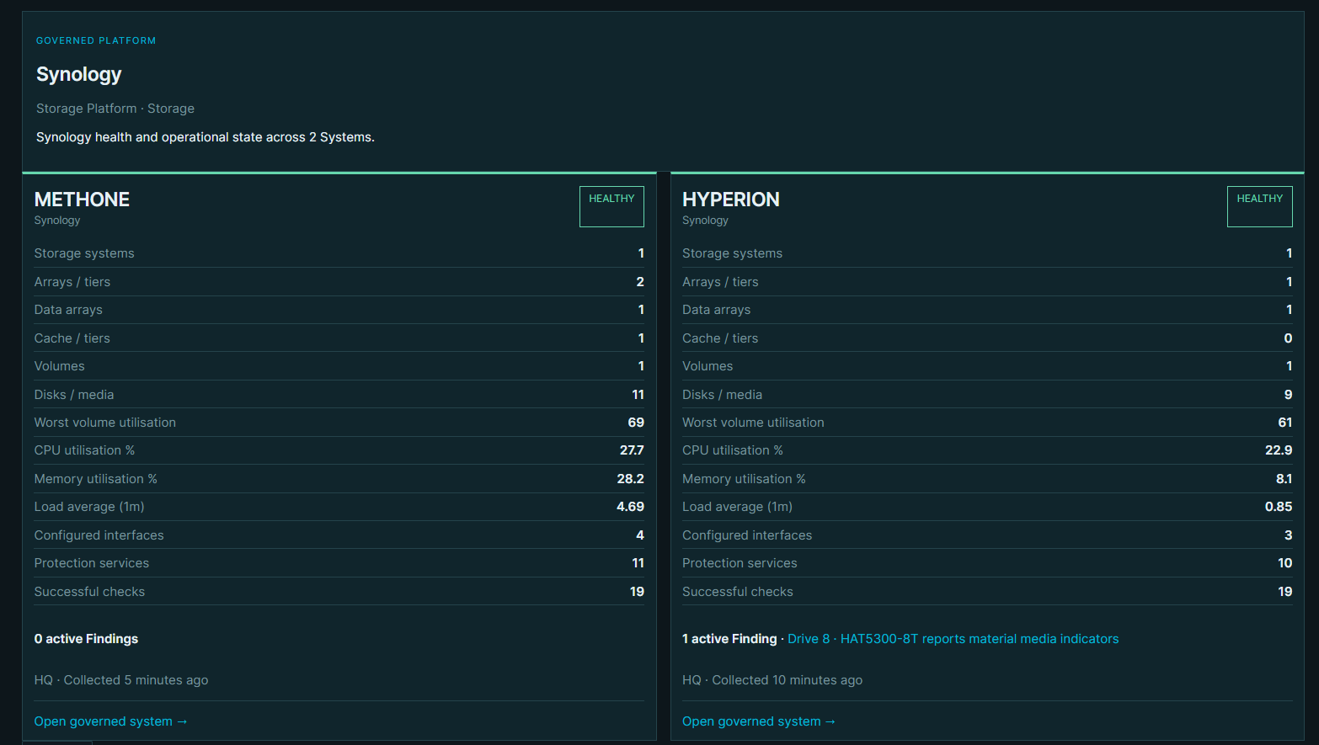1319x745 pixels.
Task: Click METHONE Worst volume utilisation value 69
Action: [636, 423]
